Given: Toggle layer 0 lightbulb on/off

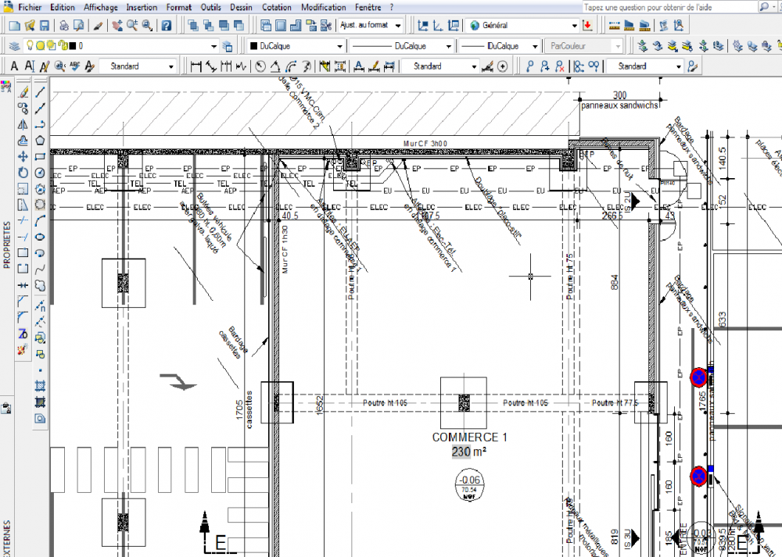Looking at the screenshot, I should 30,45.
